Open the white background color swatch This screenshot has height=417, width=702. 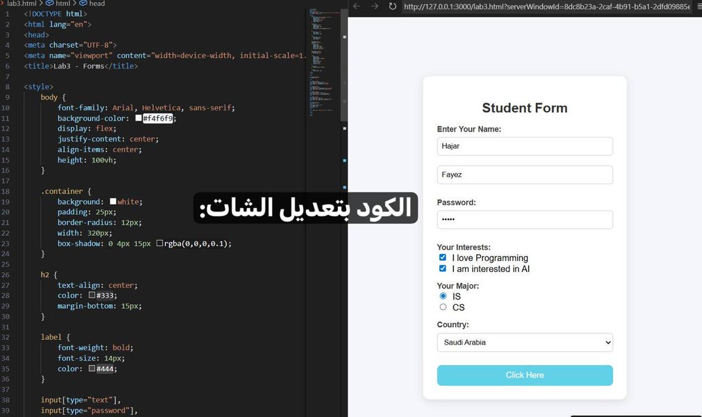click(113, 201)
